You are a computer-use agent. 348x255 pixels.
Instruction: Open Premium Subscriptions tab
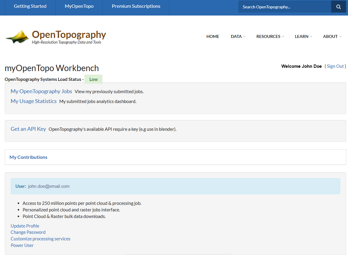136,6
